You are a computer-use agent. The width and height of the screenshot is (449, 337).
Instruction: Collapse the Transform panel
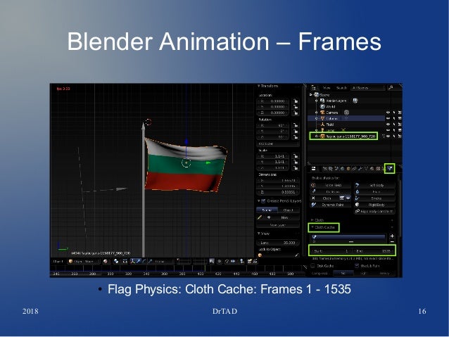pos(258,86)
